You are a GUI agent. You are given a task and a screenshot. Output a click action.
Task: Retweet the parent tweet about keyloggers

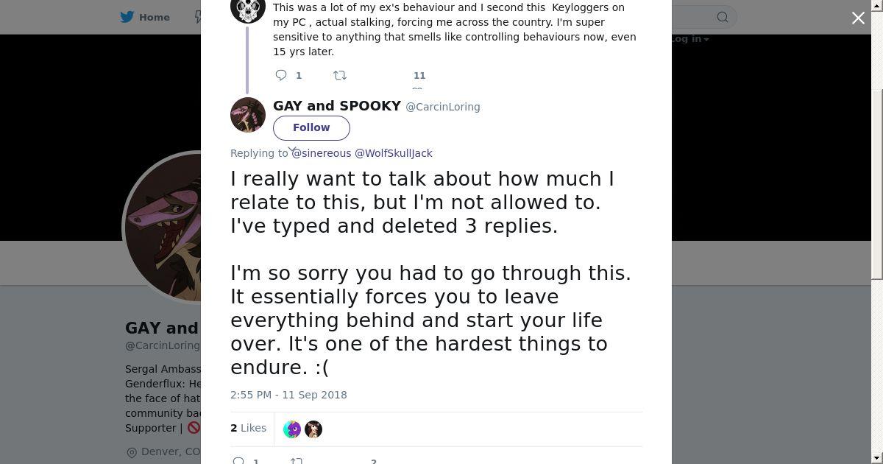coord(340,75)
